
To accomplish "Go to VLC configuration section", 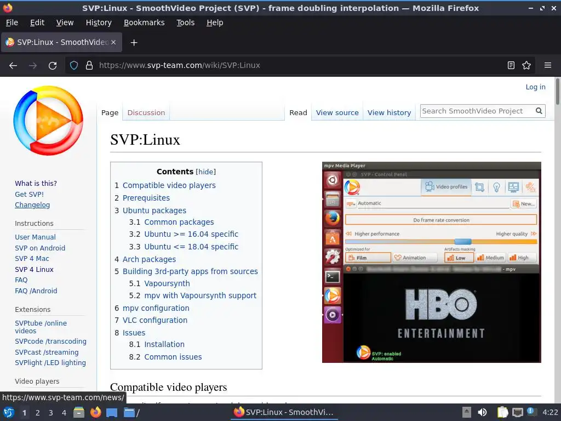I will click(x=155, y=320).
